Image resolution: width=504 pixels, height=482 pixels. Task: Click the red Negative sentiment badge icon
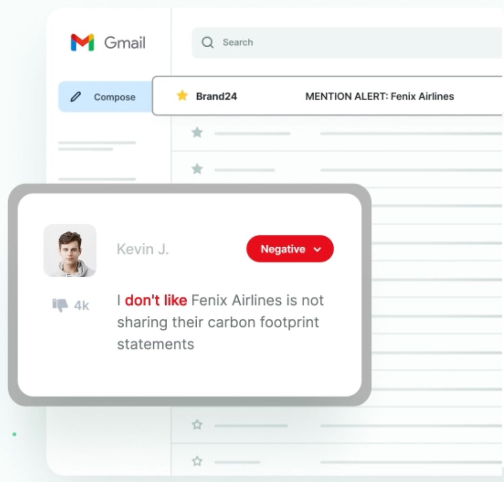click(289, 249)
